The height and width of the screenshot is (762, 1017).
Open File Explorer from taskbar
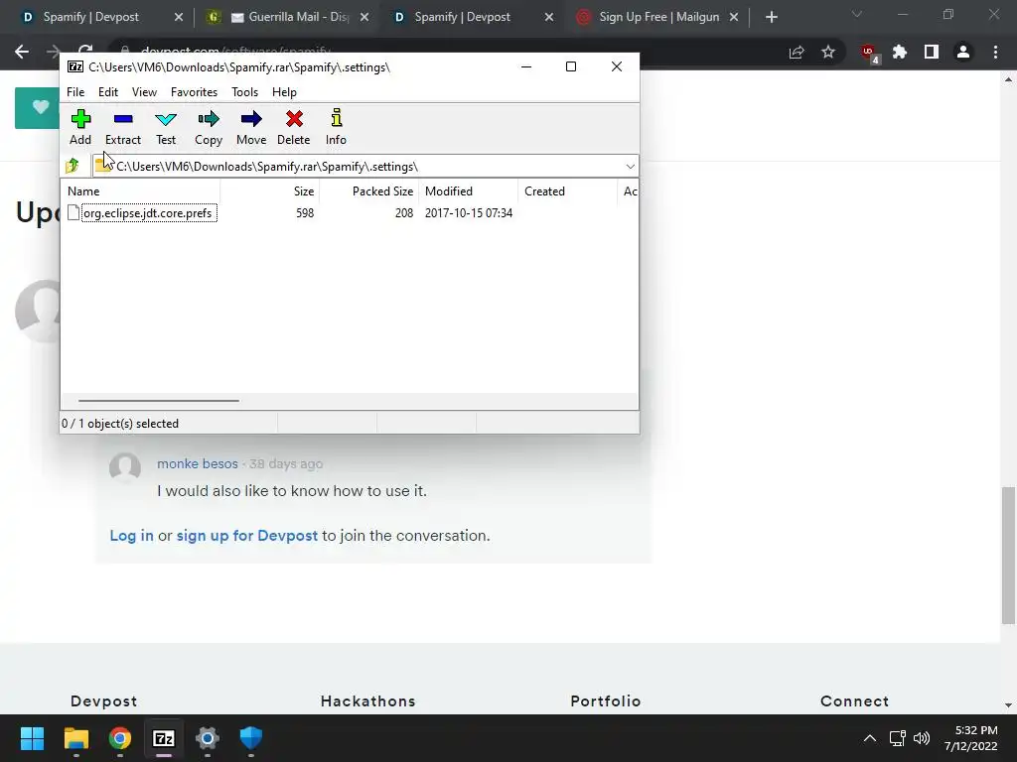75,738
